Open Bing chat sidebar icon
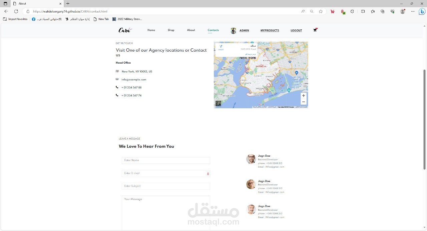 tap(422, 11)
